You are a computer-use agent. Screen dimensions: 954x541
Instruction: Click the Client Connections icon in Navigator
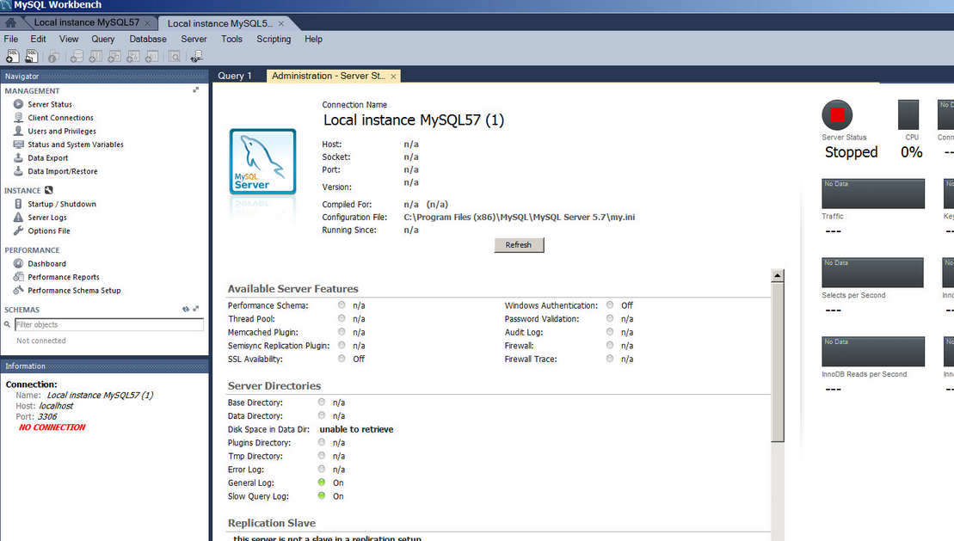18,118
